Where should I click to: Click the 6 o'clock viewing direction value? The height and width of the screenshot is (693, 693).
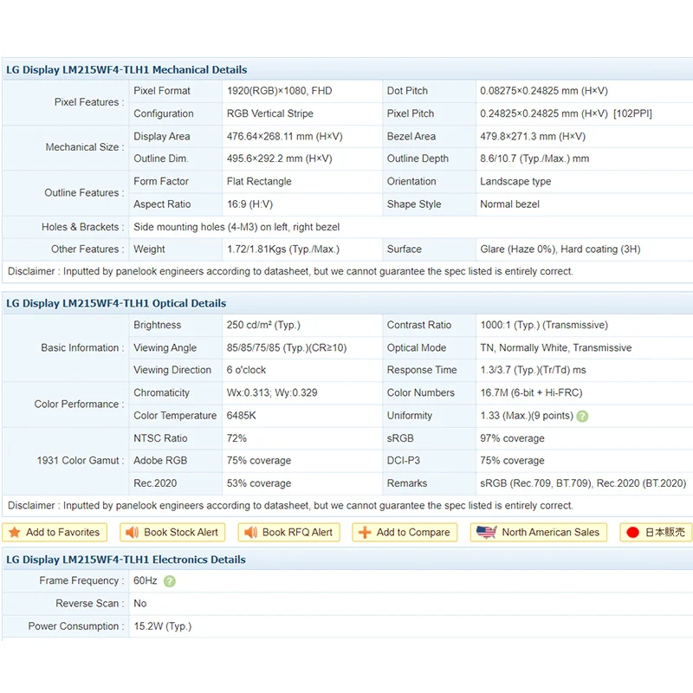pos(246,370)
